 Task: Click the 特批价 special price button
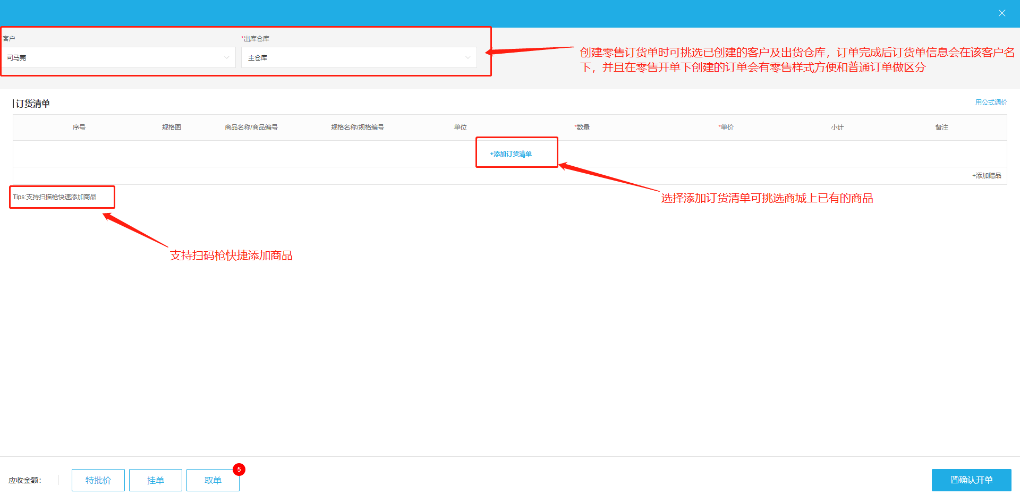(x=98, y=480)
